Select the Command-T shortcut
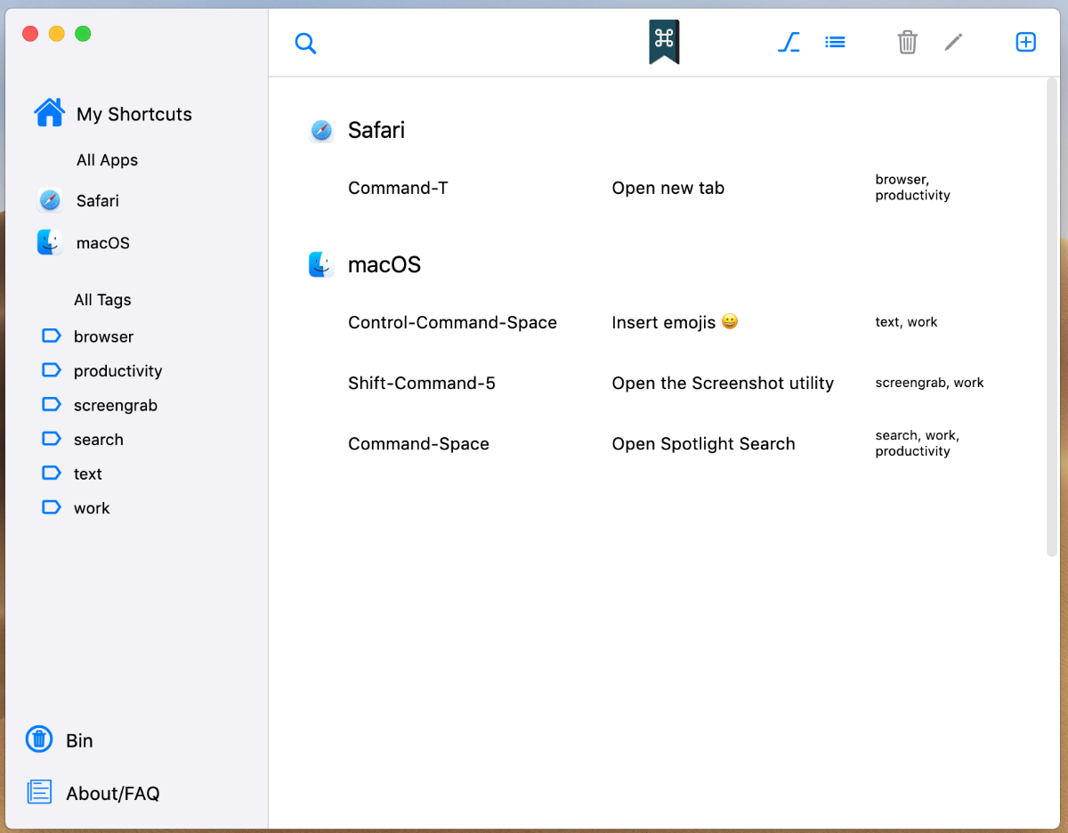This screenshot has width=1068, height=833. click(x=398, y=188)
